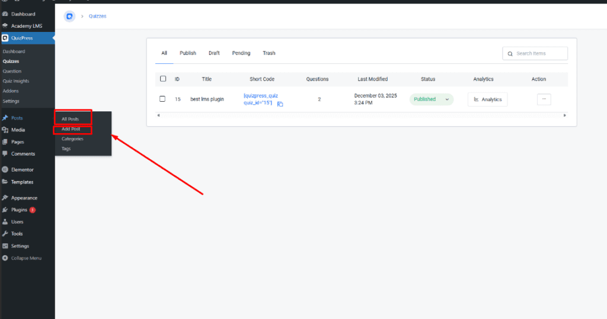Viewport: 607px width, 319px height.
Task: Click the Status column header
Action: click(x=428, y=79)
